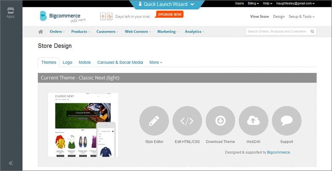The image size is (332, 171).
Task: Open Style Editor pencil icon
Action: (154, 121)
